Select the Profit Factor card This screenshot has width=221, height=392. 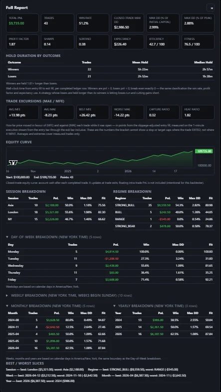coord(22,42)
